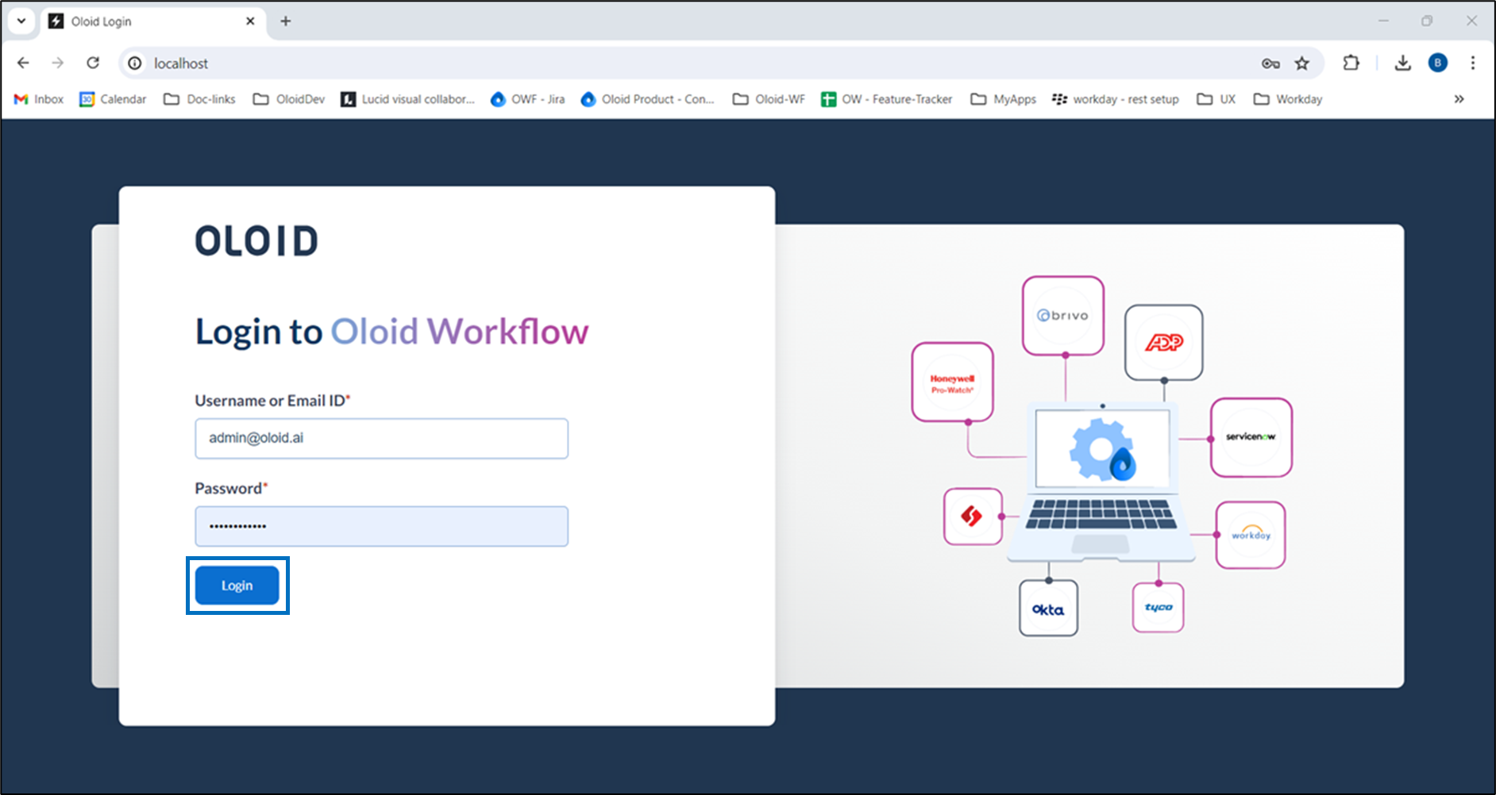Viewport: 1496px width, 795px height.
Task: Click the ADP integration icon
Action: point(1164,343)
